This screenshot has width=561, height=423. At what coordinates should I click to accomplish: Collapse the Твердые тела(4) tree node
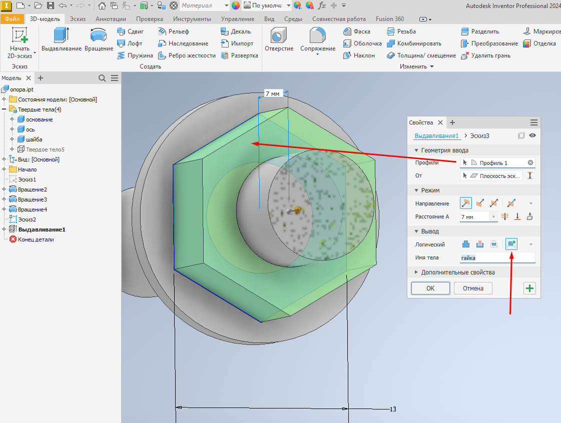tap(4, 109)
